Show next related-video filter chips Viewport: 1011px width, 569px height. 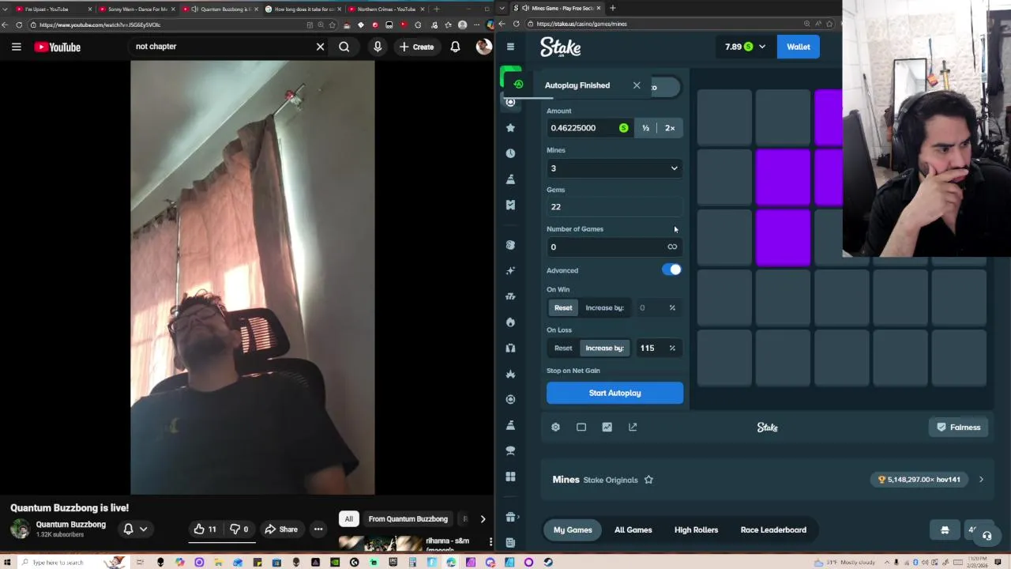pos(483,519)
